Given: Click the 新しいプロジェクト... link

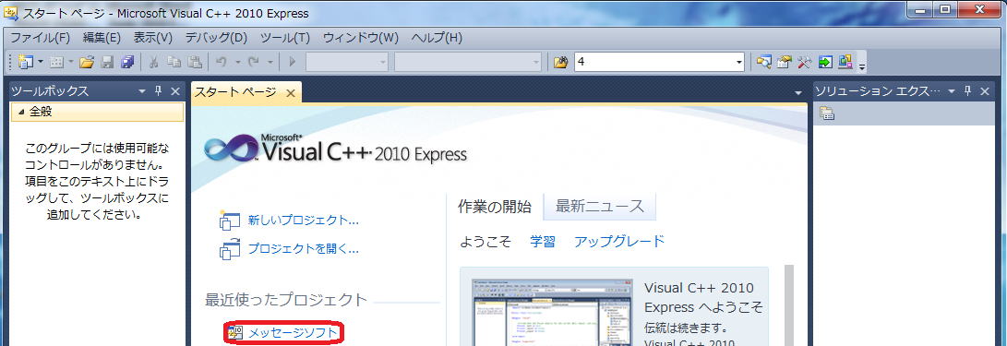Looking at the screenshot, I should coord(303,221).
